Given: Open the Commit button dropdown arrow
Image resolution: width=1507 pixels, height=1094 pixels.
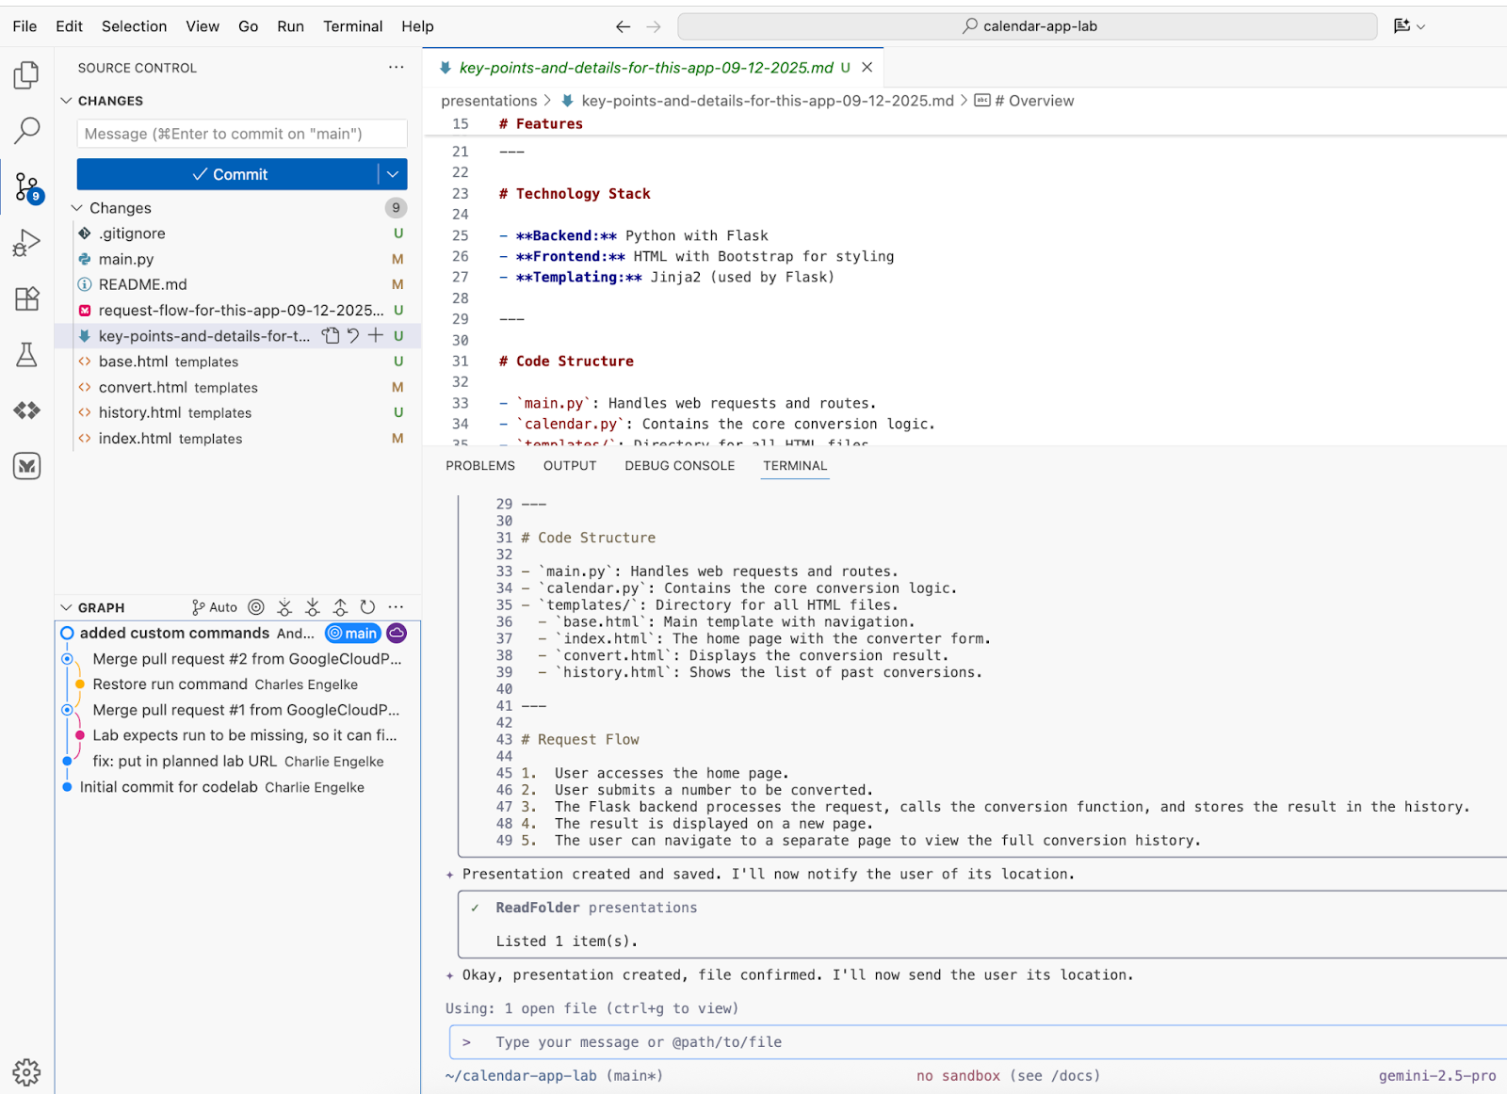Looking at the screenshot, I should (x=393, y=174).
